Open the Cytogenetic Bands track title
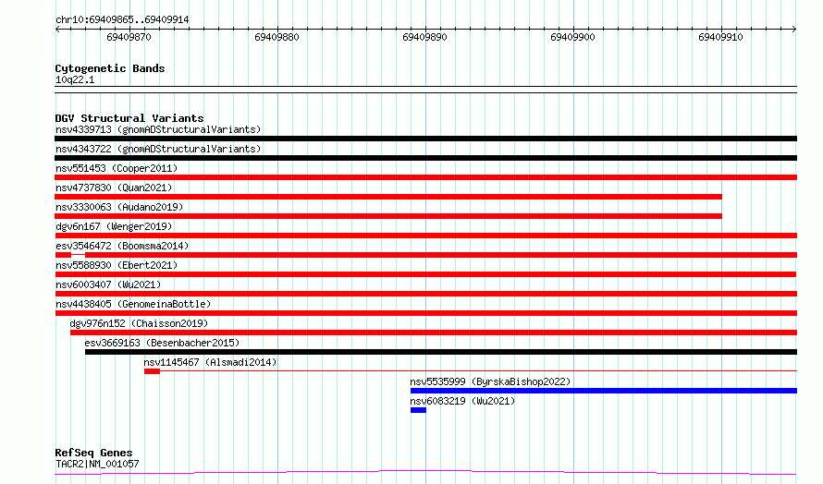Viewport: 823px width, 484px height. tap(110, 68)
